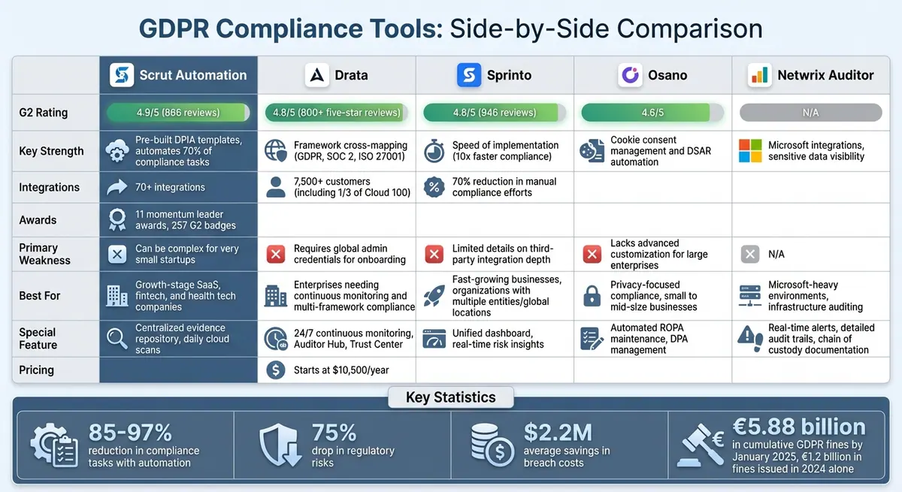Click the red X icon beside Requires global admin

coord(276,255)
